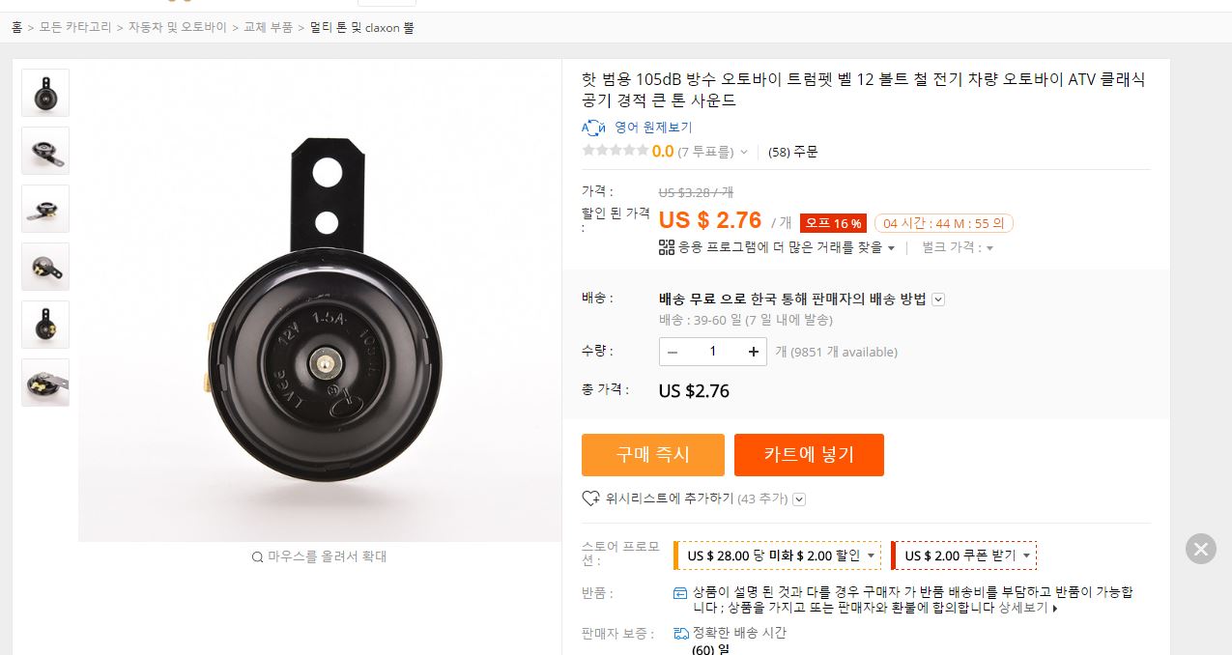Click the gray round X close icon
The height and width of the screenshot is (655, 1232).
[x=1200, y=549]
